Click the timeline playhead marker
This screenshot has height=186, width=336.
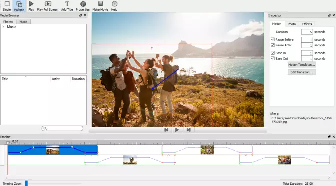pyautogui.click(x=8, y=143)
